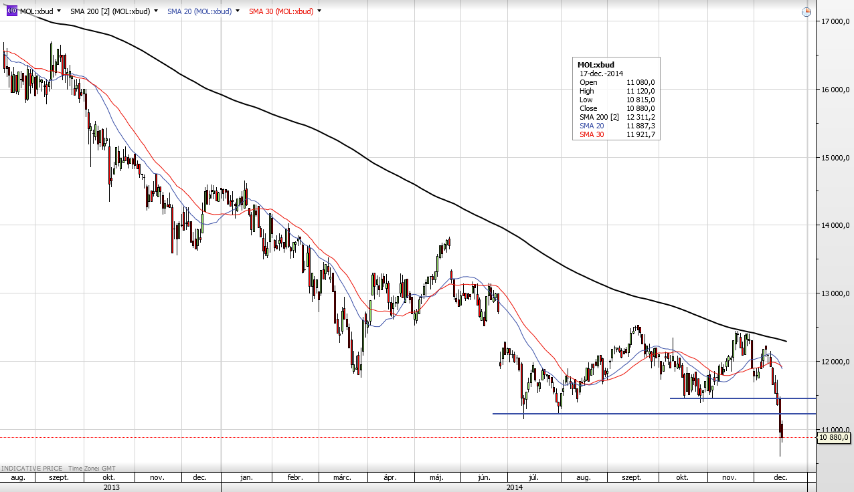Click the 17 000,0 price axis label

point(835,21)
